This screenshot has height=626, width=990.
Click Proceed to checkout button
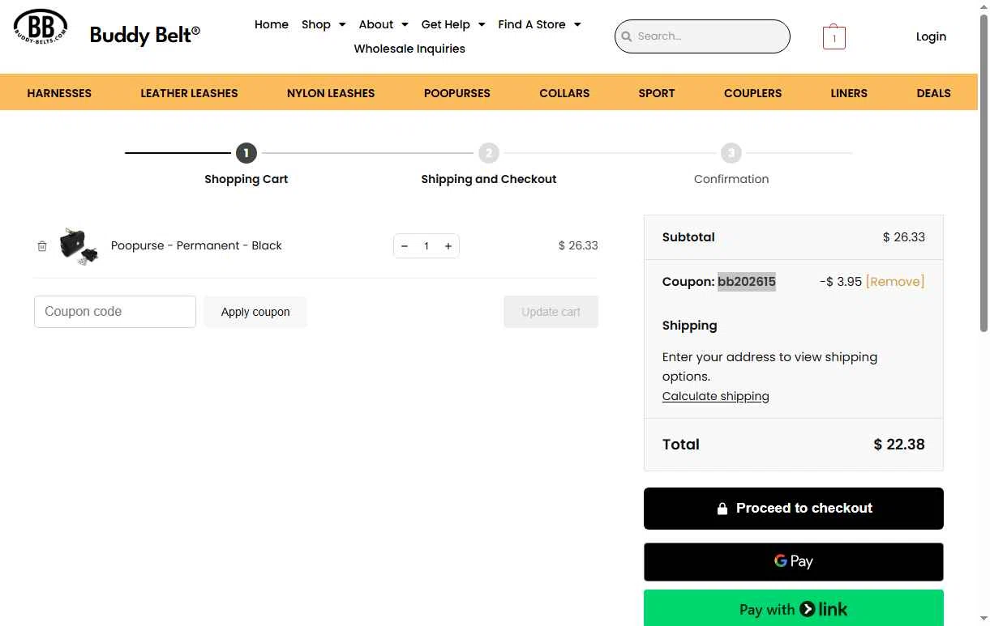[794, 509]
